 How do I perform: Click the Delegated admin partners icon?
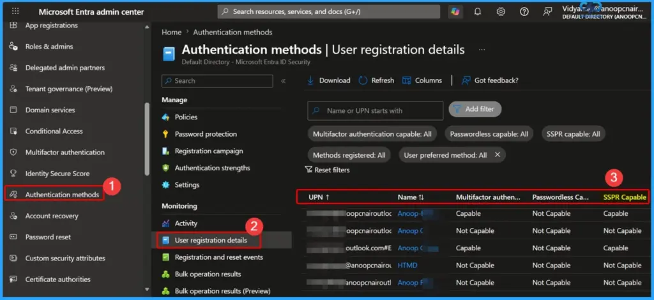13,68
